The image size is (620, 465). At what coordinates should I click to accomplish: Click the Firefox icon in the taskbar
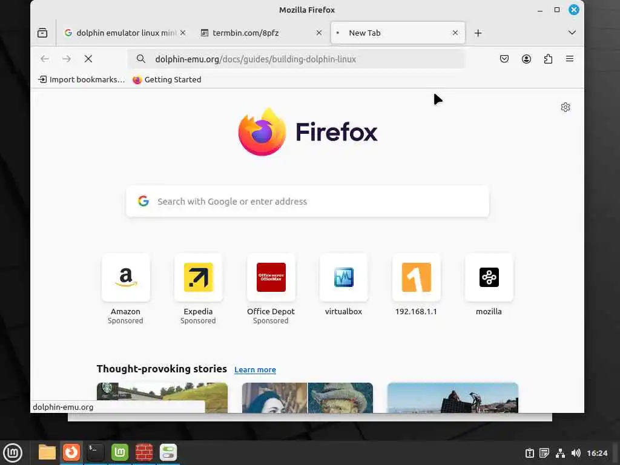[x=71, y=452]
